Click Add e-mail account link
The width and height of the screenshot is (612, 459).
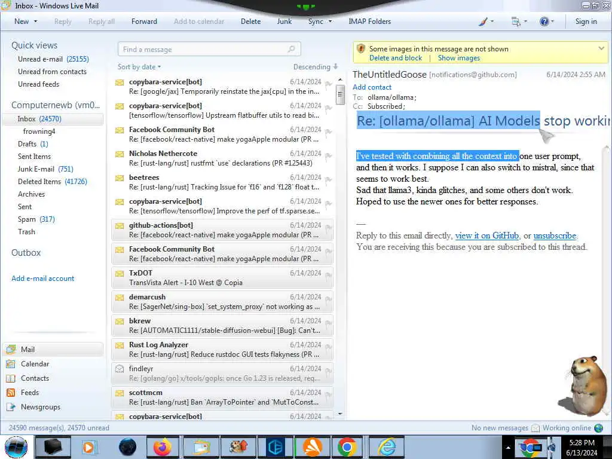point(43,279)
